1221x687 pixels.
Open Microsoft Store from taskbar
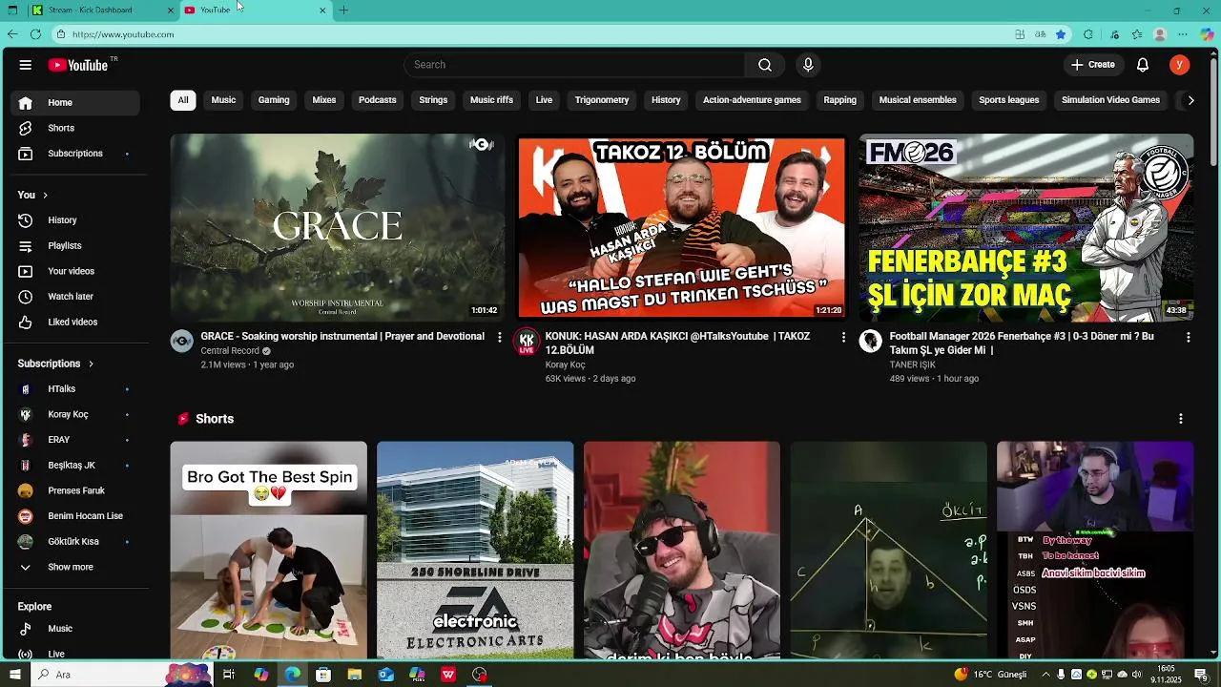tap(323, 675)
